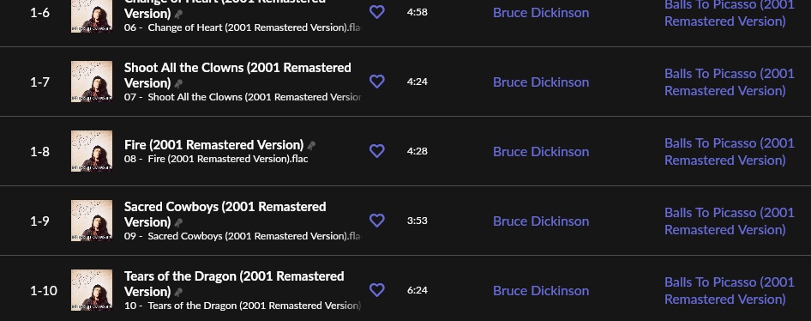Open Bruce Dickinson link on Sacred Cowboys row
Screen dimensions: 811x321
(541, 221)
